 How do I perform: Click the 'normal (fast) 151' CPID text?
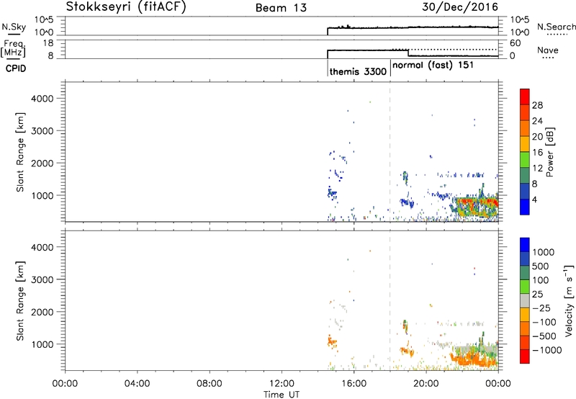[433, 66]
